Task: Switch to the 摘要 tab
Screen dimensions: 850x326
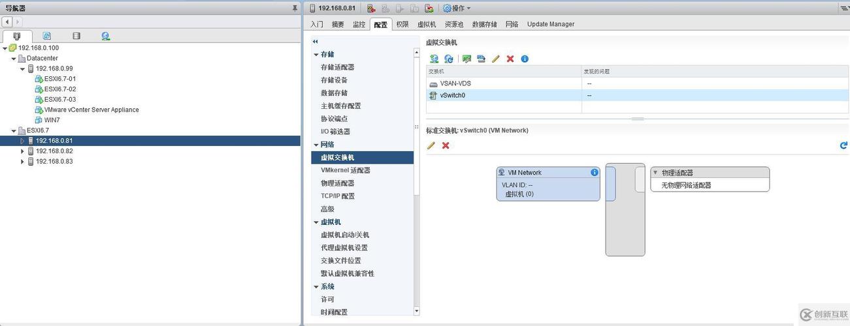Action: tap(338, 24)
